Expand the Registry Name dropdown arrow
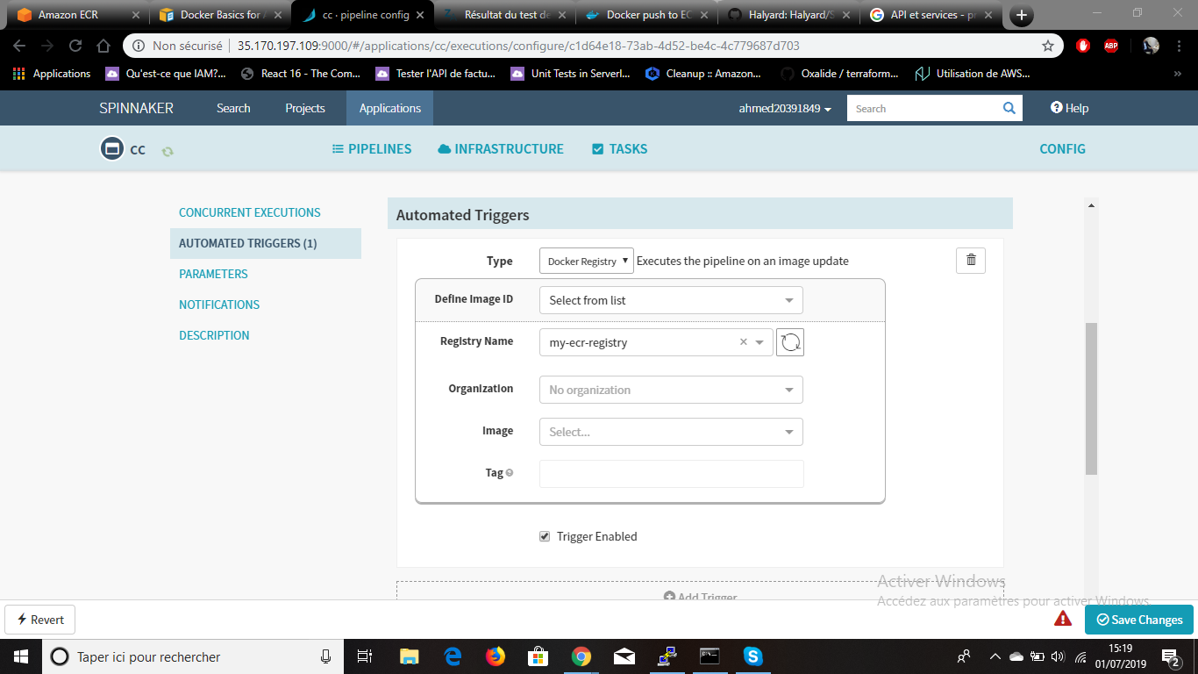 pyautogui.click(x=759, y=342)
